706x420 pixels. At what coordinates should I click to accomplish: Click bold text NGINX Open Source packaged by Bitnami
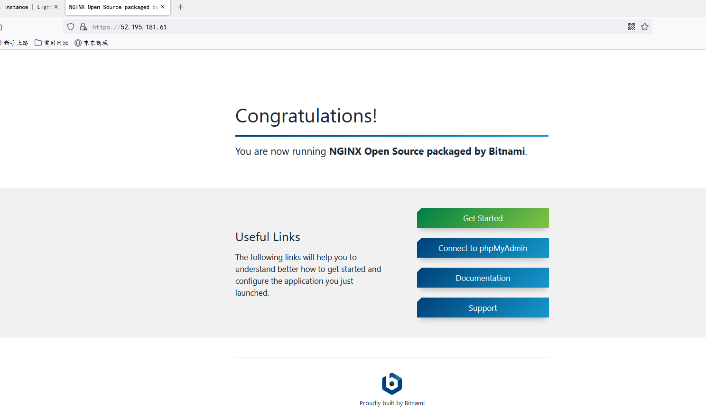(x=427, y=151)
